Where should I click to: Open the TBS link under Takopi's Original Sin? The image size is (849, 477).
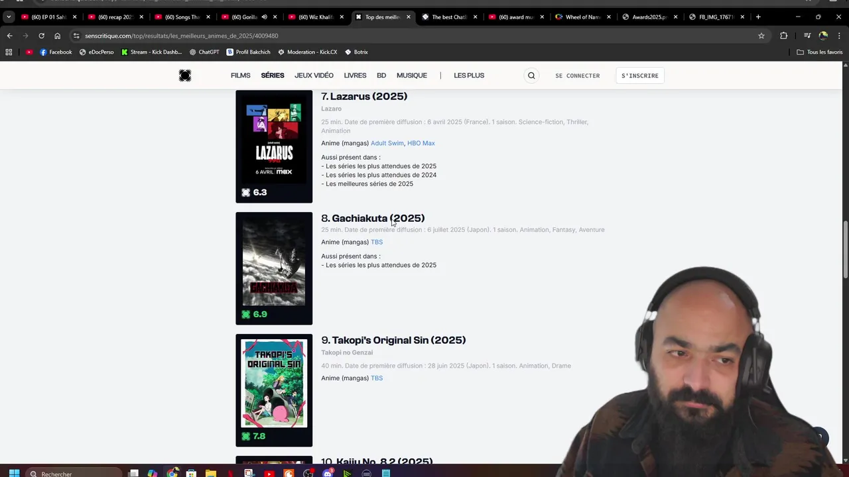coord(377,378)
